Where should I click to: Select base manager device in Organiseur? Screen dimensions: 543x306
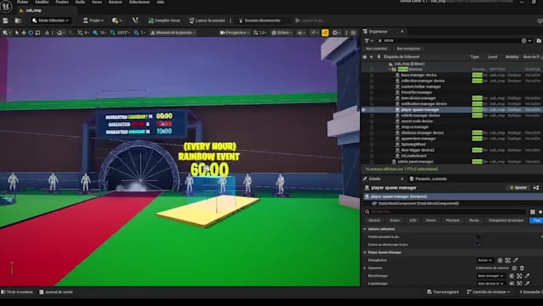click(418, 75)
